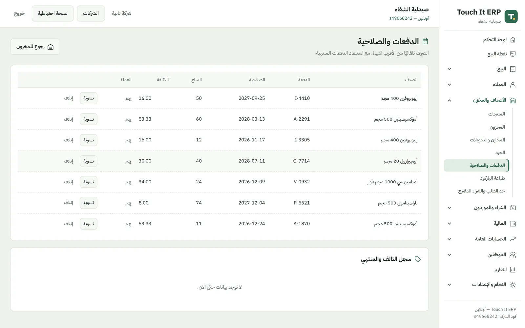Image resolution: width=525 pixels, height=328 pixels.
Task: Click إتلاف for batch A-2291
Action: [68, 119]
